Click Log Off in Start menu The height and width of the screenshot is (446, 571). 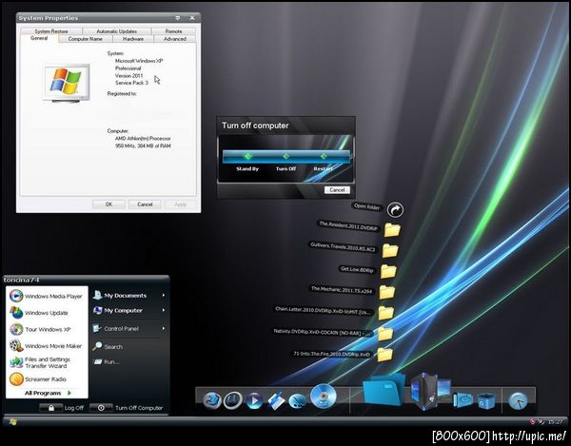pos(62,408)
